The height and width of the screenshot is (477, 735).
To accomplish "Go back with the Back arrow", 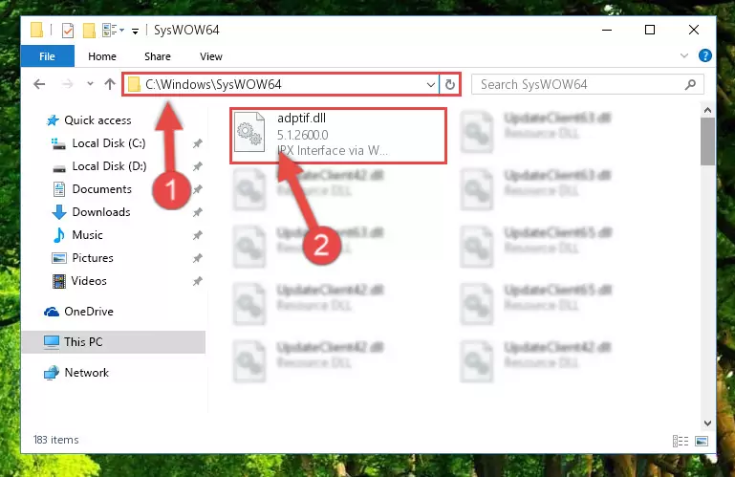I will pos(39,84).
